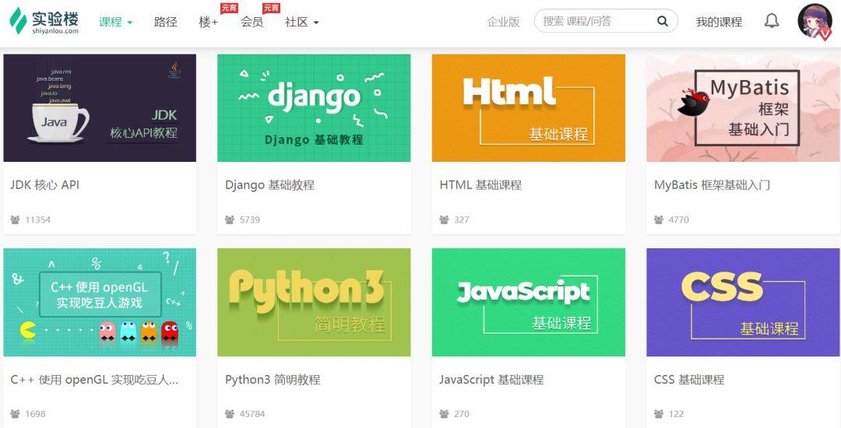Click the HTML 基础课程 title
The width and height of the screenshot is (841, 428).
coord(480,184)
